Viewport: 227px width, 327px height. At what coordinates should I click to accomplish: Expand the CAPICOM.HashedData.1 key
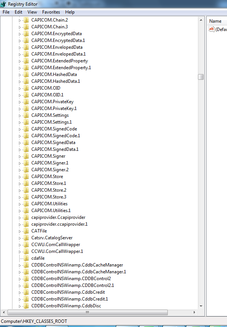tap(20, 82)
